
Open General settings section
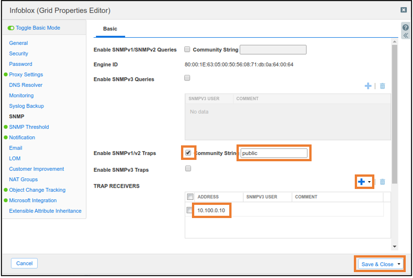[19, 43]
